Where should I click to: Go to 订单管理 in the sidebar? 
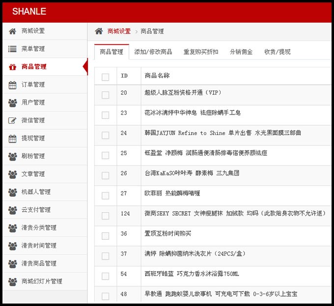(45, 84)
